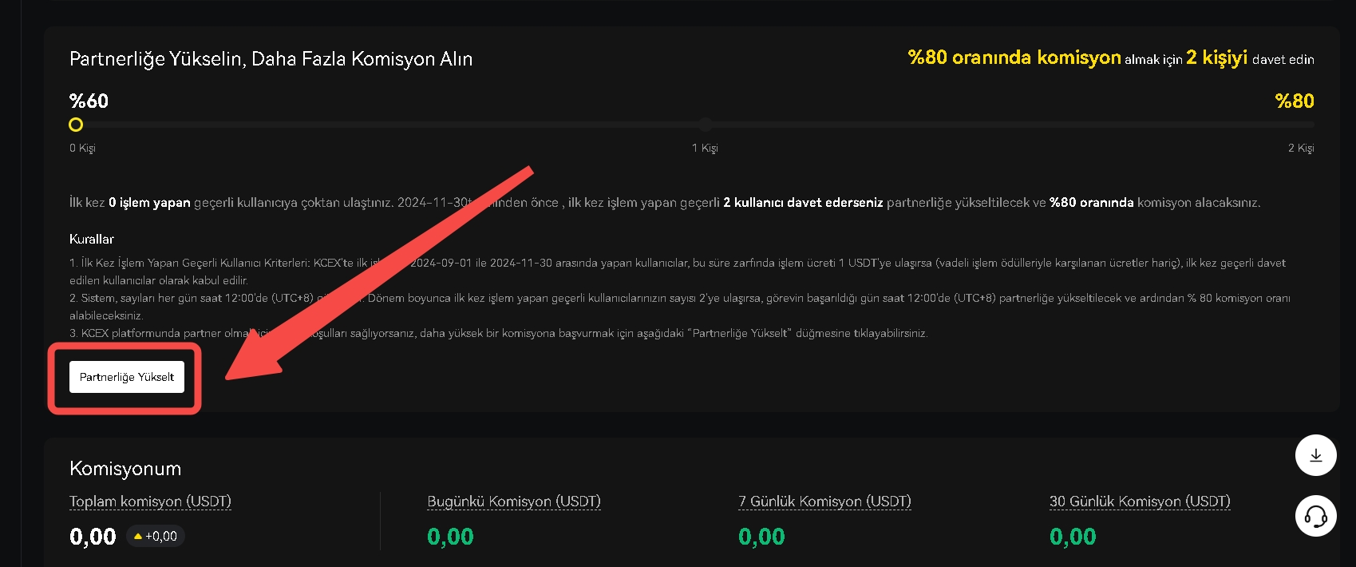Screen dimensions: 1356x567
Task: Click the yellow %80 target percentage
Action: coord(1294,101)
